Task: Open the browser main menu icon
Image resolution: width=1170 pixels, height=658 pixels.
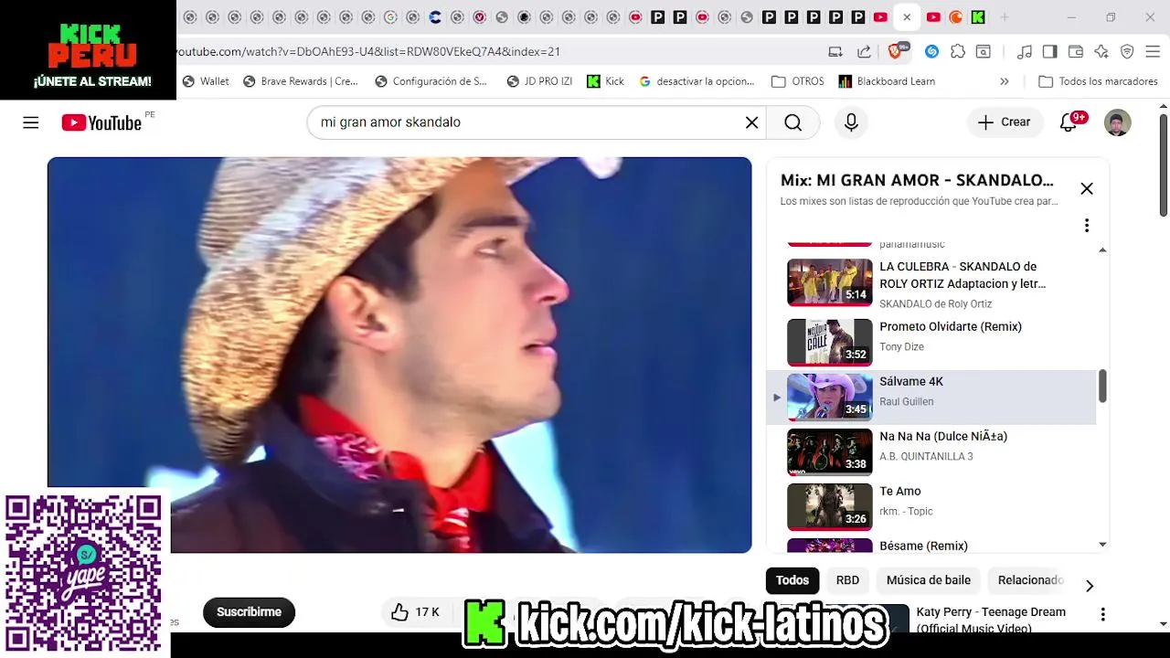Action: pos(1153,52)
